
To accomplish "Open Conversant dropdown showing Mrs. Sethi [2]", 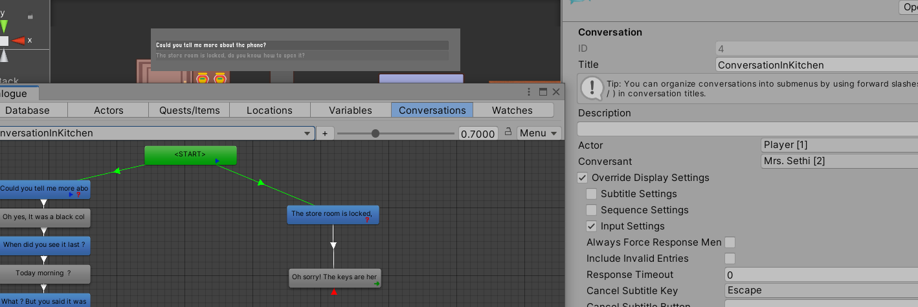I will pyautogui.click(x=840, y=161).
